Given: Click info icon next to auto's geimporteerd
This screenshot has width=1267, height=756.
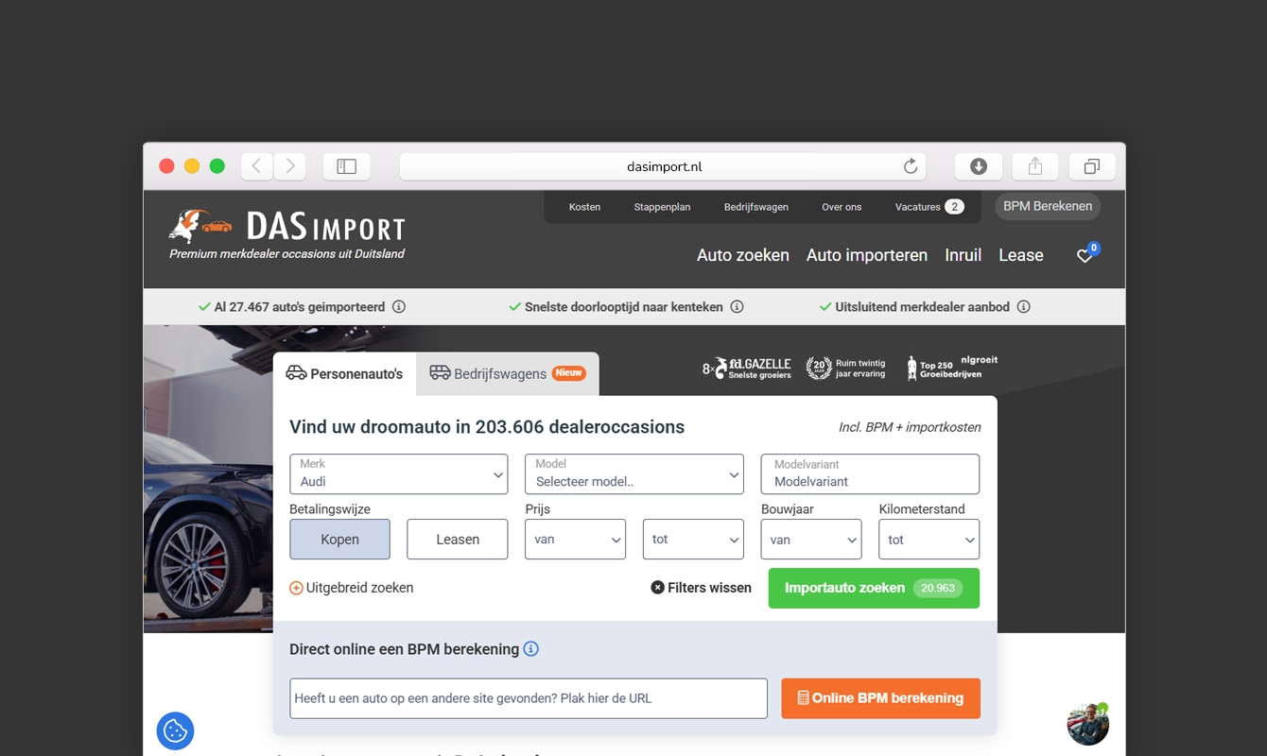Looking at the screenshot, I should (399, 307).
